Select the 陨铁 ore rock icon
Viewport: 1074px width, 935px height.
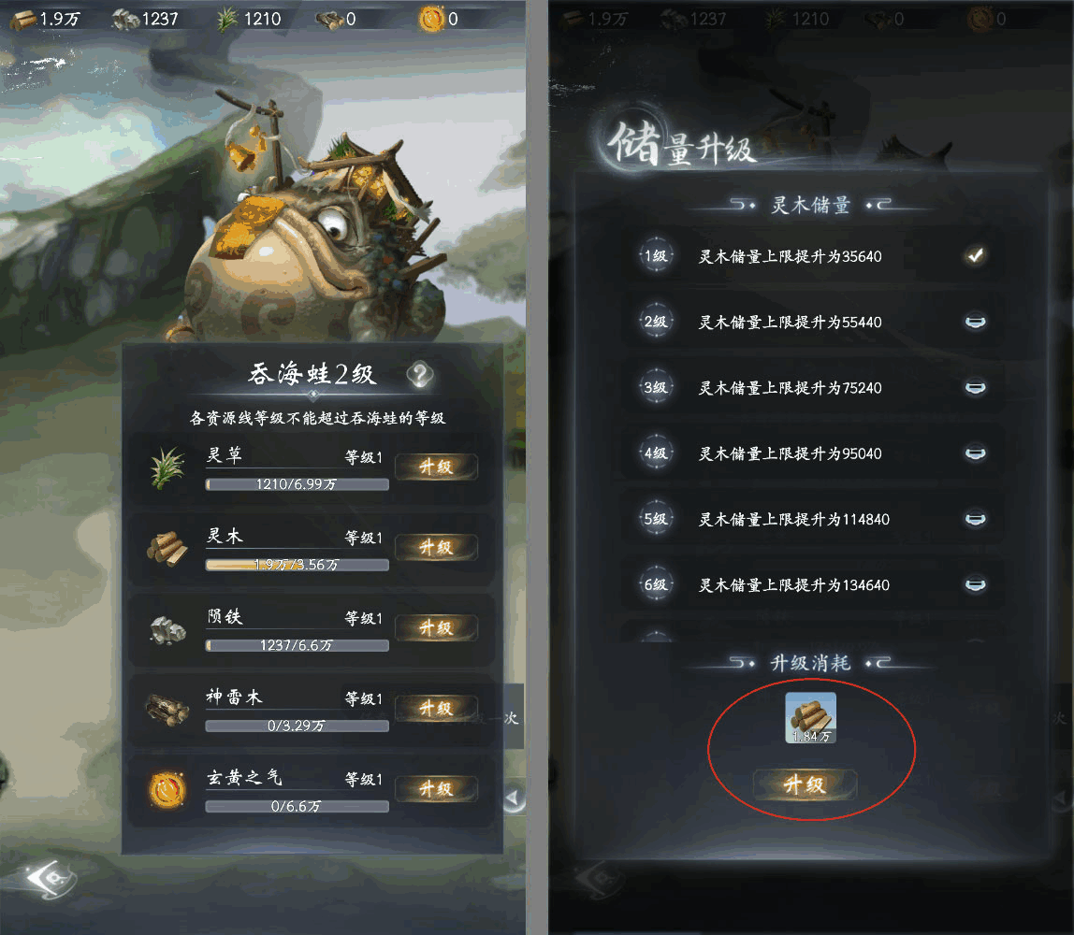(x=167, y=629)
